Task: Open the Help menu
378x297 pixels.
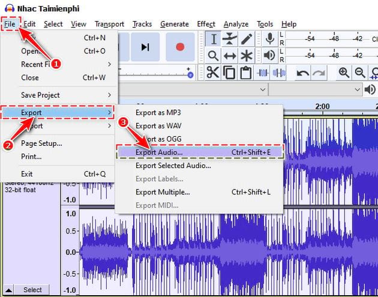Action: click(289, 24)
